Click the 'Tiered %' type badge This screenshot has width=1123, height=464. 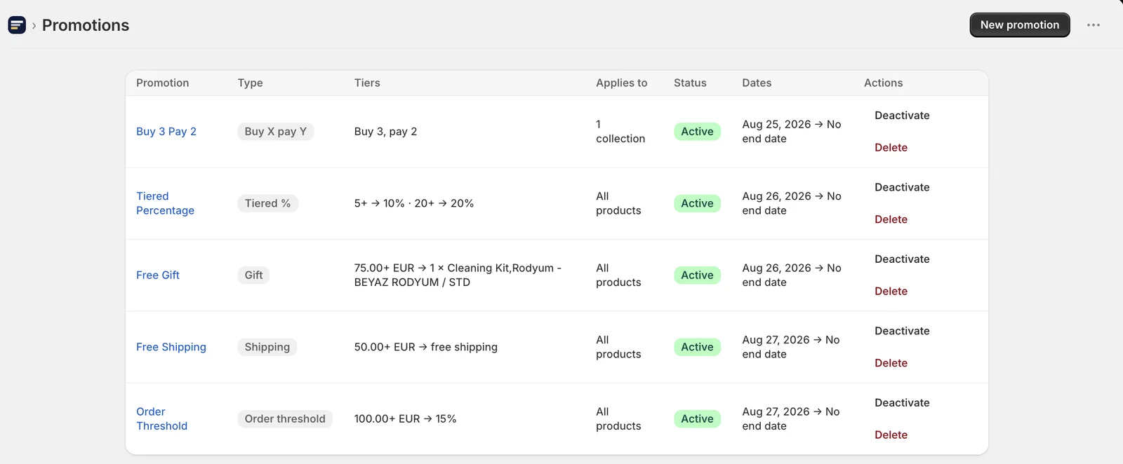[x=267, y=203]
